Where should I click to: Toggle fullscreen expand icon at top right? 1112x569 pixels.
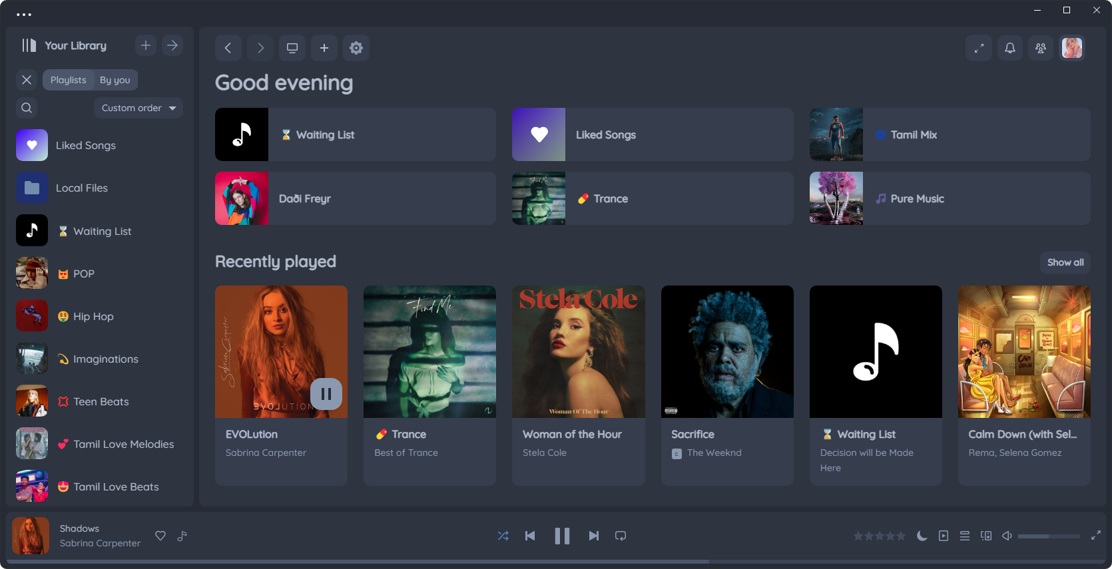coord(979,48)
